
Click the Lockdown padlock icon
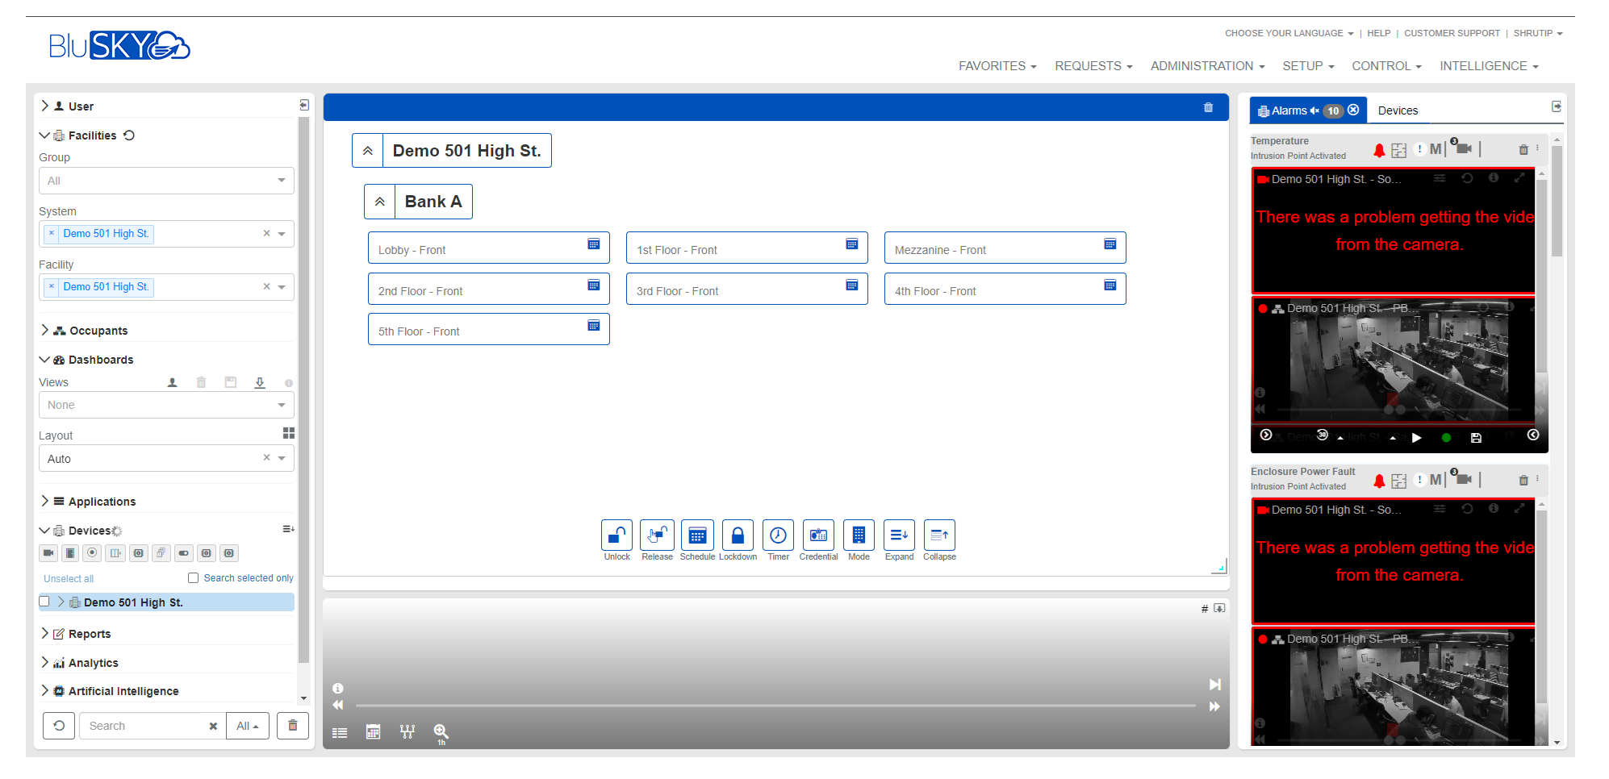[x=738, y=535]
